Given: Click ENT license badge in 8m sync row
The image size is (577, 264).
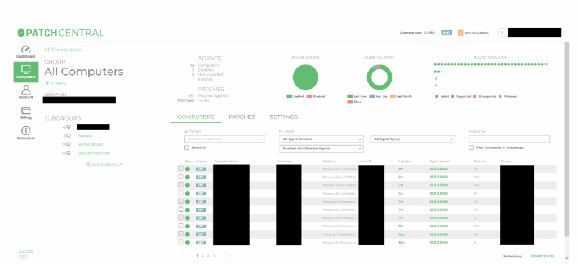Looking at the screenshot, I should tap(201, 226).
